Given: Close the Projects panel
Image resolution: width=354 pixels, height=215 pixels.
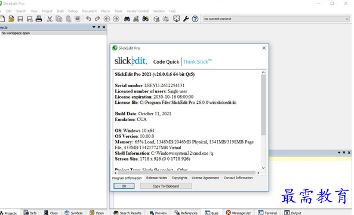Looking at the screenshot, I should click(x=104, y=27).
